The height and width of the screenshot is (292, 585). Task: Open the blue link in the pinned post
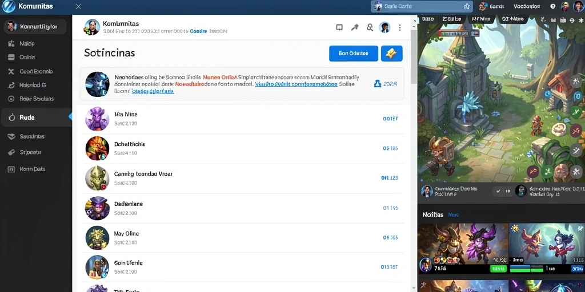296,84
